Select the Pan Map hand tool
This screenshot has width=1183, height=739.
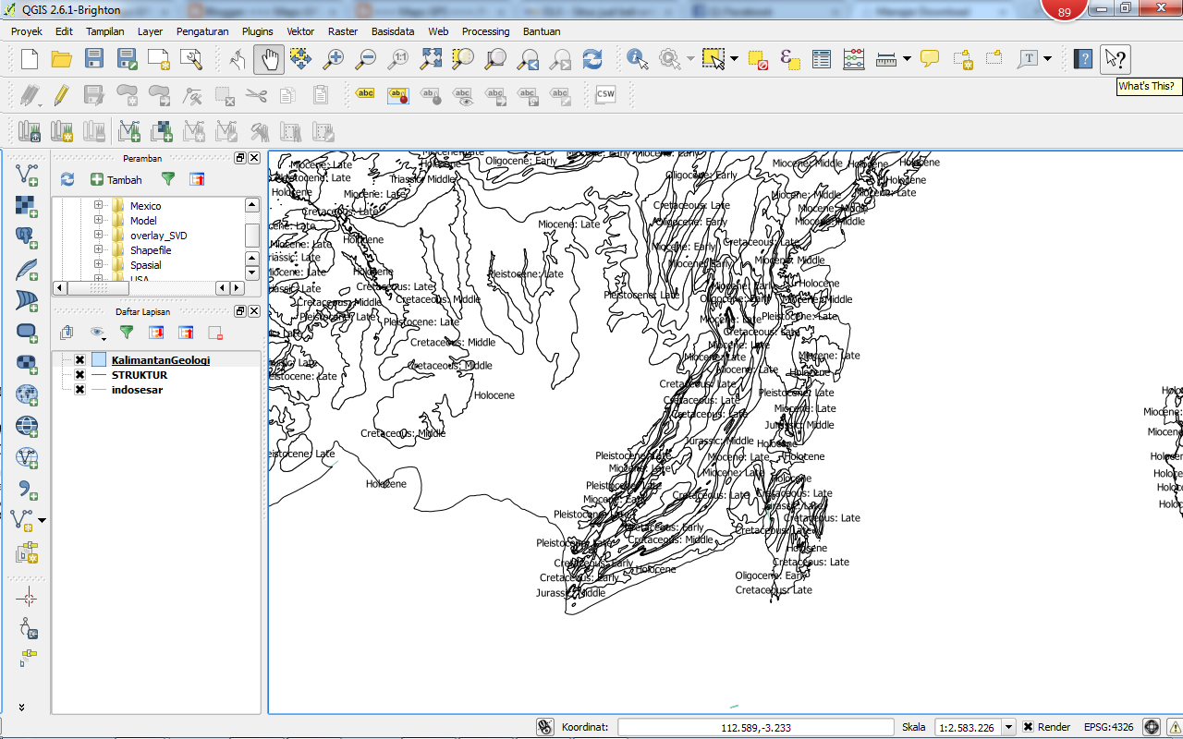click(269, 60)
